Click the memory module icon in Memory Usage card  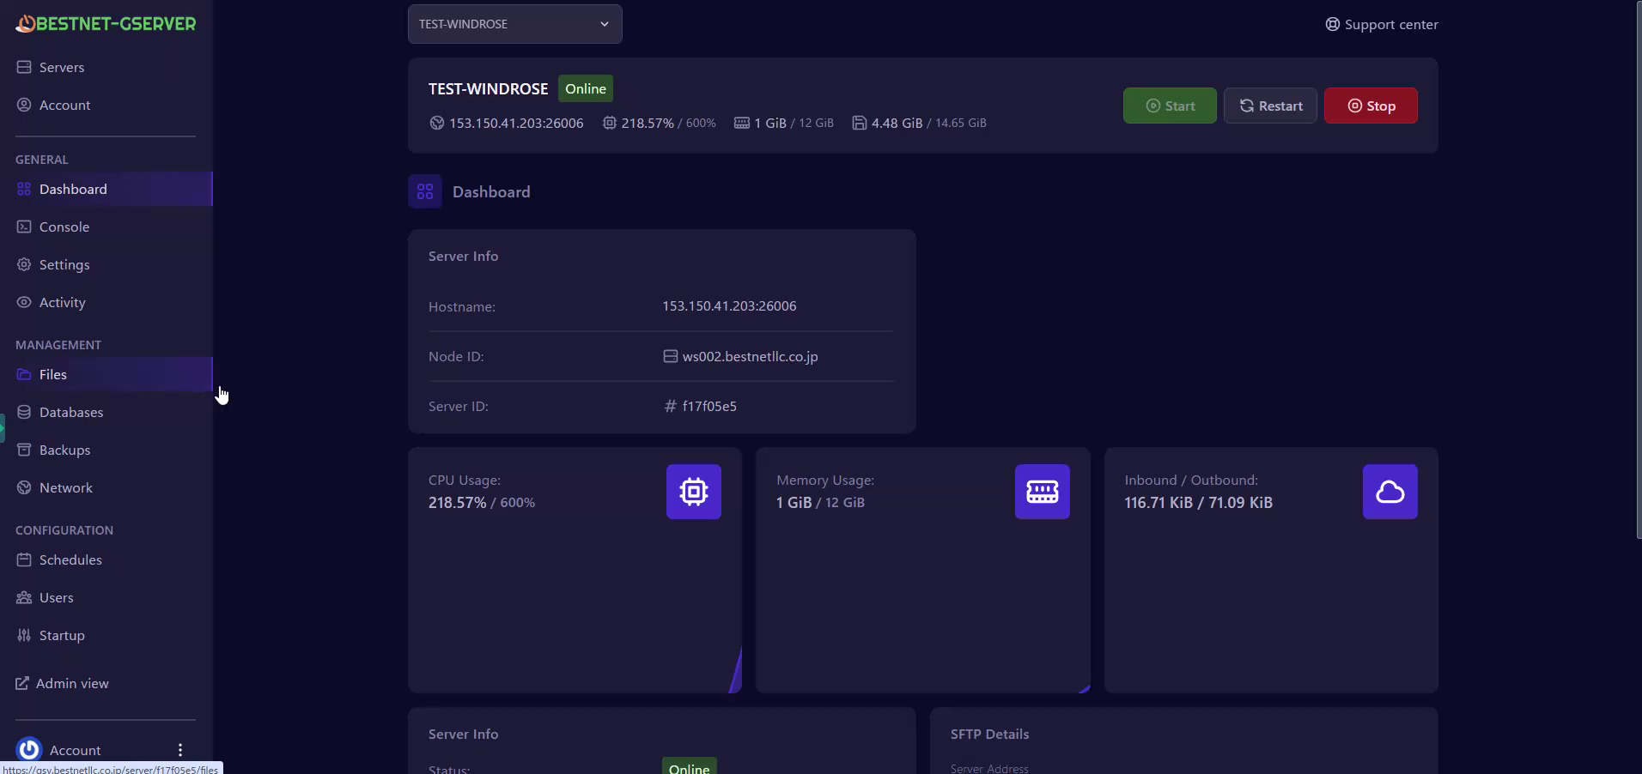1042,492
